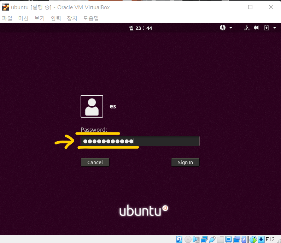Click the CPU virtualization status icon
Image resolution: width=281 pixels, height=243 pixels.
click(244, 239)
